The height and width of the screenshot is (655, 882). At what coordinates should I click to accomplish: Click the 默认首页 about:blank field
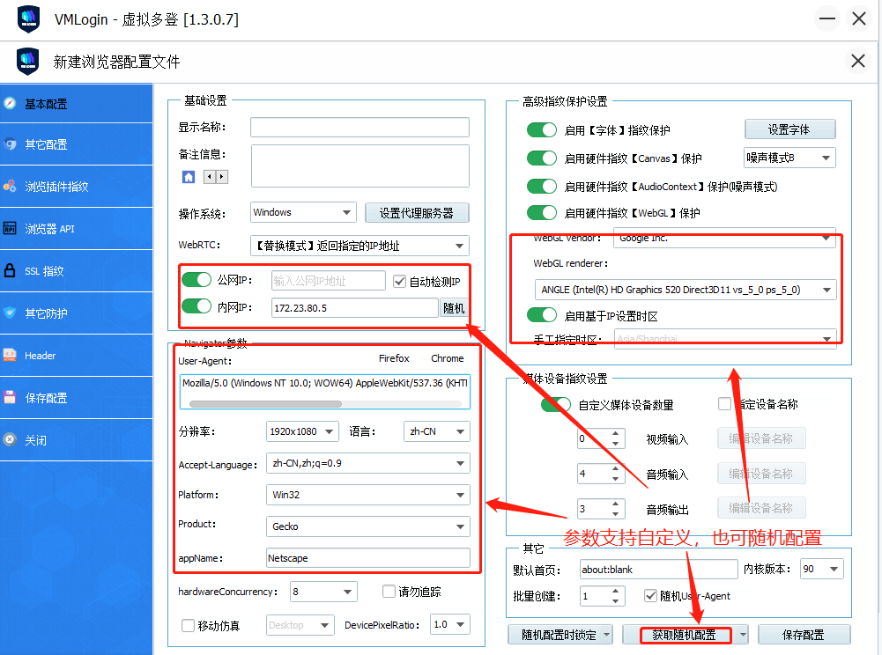658,569
